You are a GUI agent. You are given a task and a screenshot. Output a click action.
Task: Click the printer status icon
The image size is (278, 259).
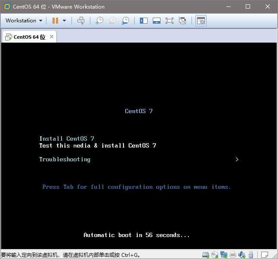[233, 255]
